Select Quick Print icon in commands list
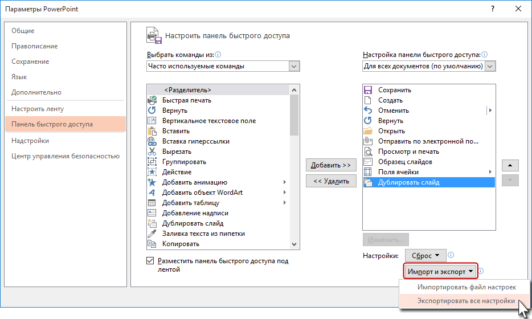The image size is (532, 319). pyautogui.click(x=152, y=100)
